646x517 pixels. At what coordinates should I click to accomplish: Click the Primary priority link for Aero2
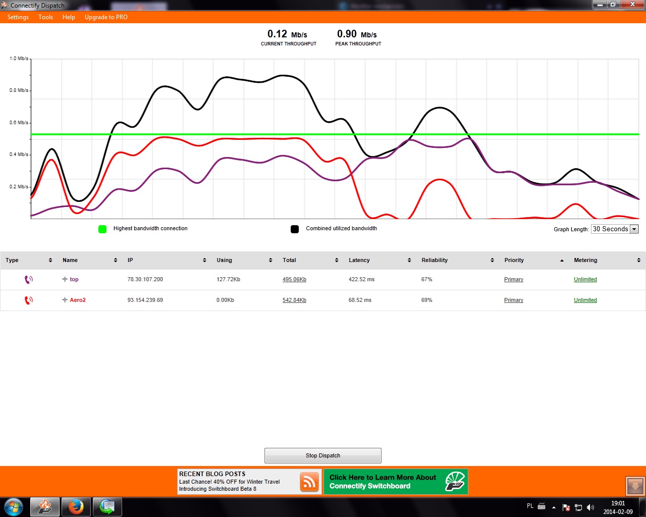coord(513,300)
